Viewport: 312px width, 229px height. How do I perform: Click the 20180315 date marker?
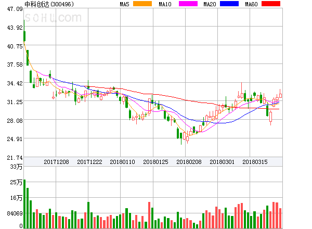point(255,162)
